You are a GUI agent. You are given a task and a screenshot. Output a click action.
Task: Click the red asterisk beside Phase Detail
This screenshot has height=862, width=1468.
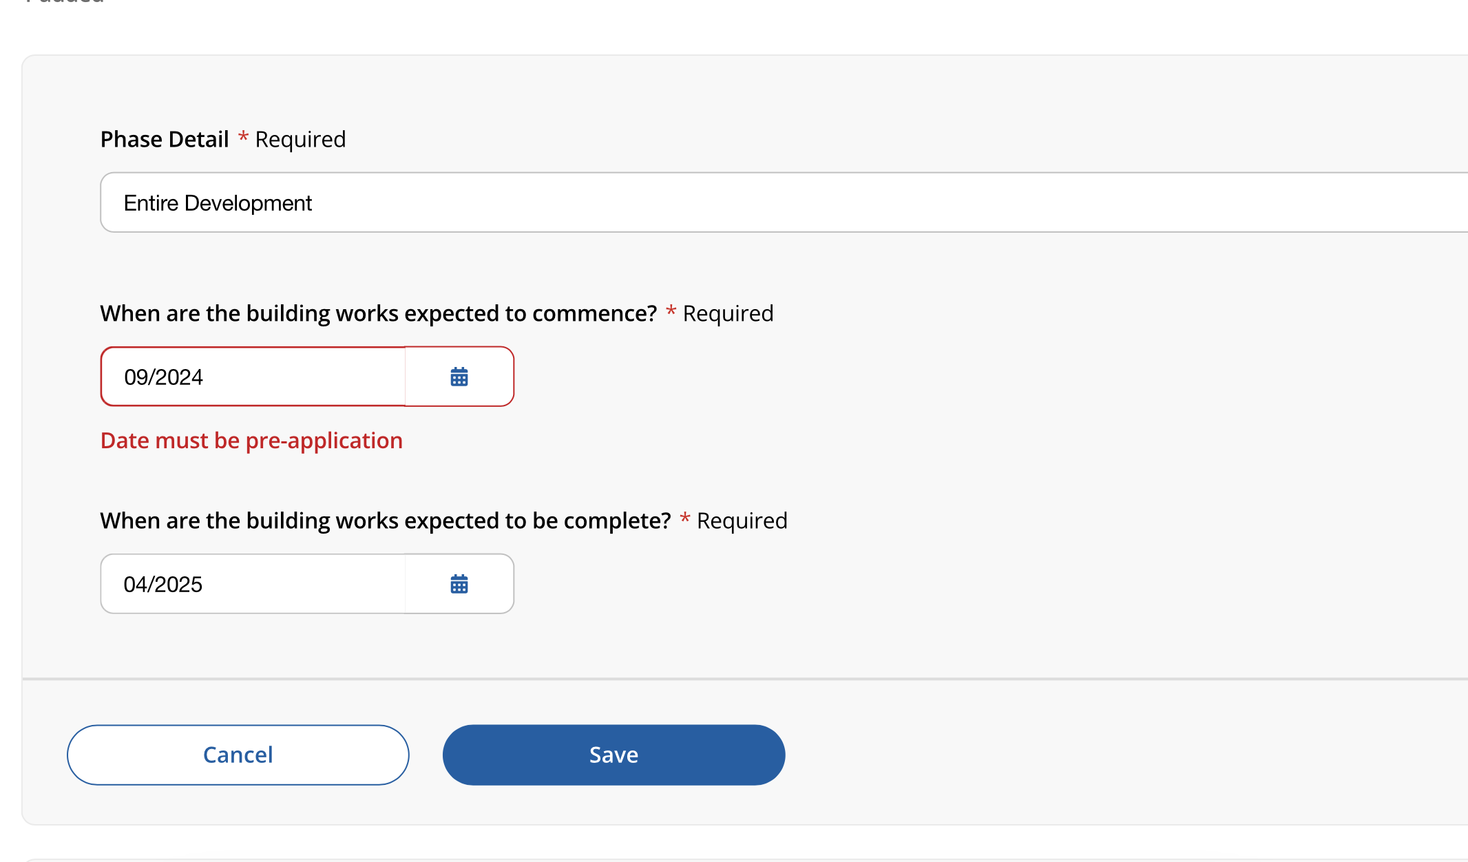pyautogui.click(x=243, y=137)
